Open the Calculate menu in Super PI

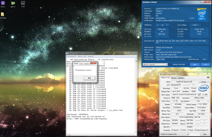point(71,56)
